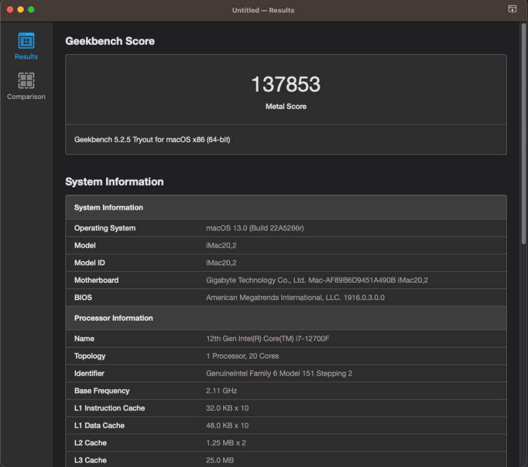This screenshot has height=467, width=528.
Task: Select the 48.0 KB x 10 cache value
Action: pos(228,426)
